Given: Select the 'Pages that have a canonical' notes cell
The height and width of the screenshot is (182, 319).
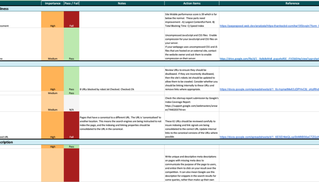Looking at the screenshot, I should 122,125.
